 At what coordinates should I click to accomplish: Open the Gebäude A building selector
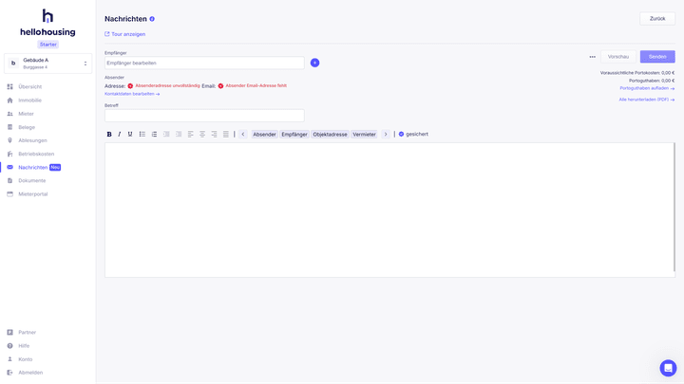pos(47,64)
